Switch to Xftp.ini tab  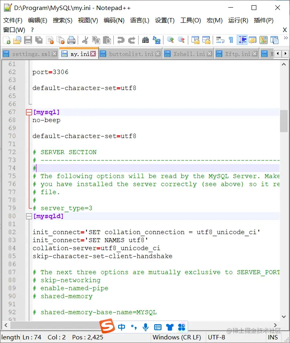[238, 54]
